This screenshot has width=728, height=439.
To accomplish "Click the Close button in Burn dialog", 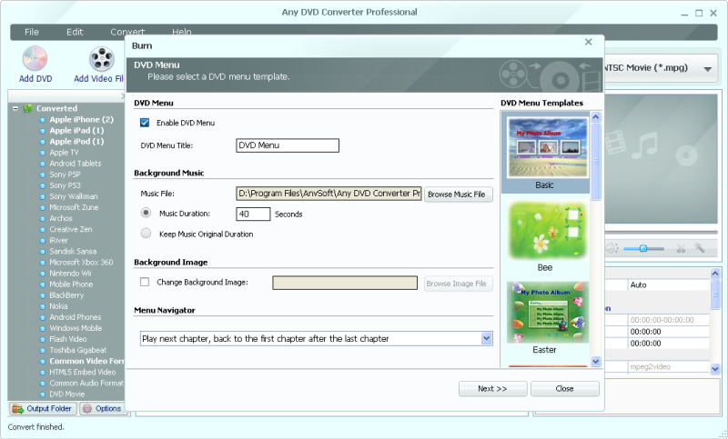I will [x=564, y=388].
